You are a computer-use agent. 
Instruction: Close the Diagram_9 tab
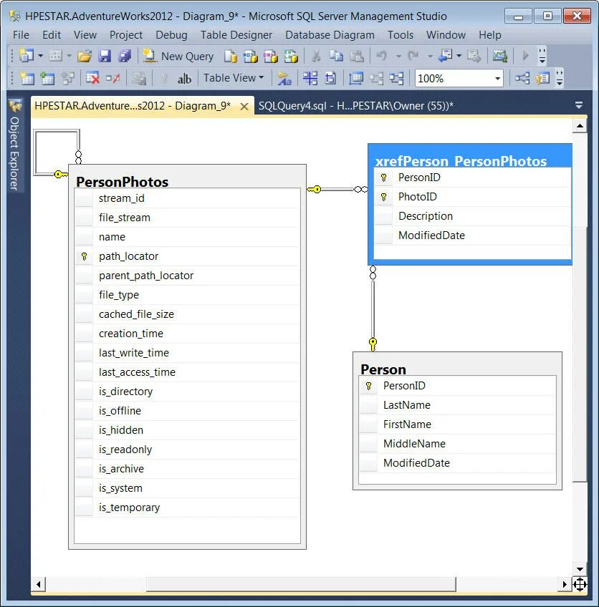244,107
